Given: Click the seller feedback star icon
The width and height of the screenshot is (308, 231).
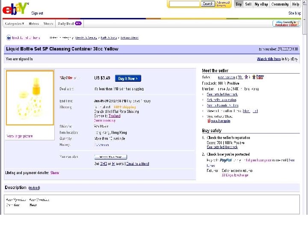Looking at the screenshot, I should click(x=246, y=77).
